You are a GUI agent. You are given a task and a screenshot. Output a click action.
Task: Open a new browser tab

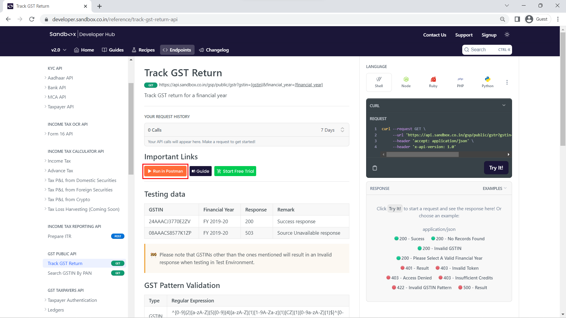[x=99, y=6]
